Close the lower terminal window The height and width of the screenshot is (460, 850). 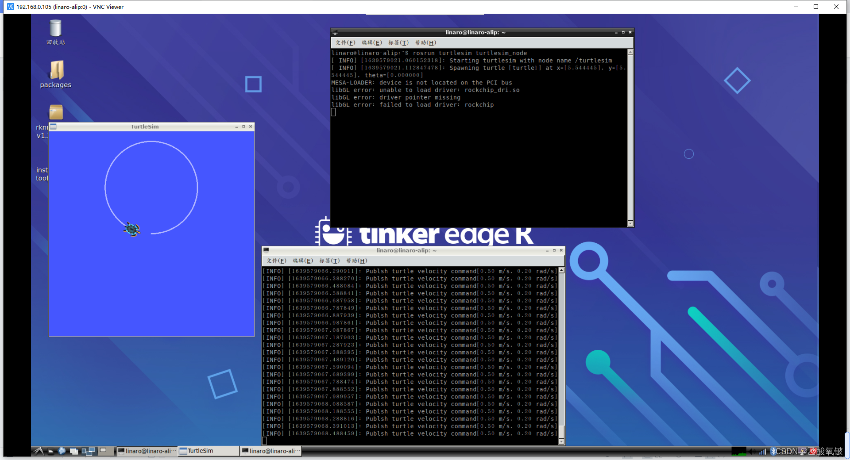point(561,250)
